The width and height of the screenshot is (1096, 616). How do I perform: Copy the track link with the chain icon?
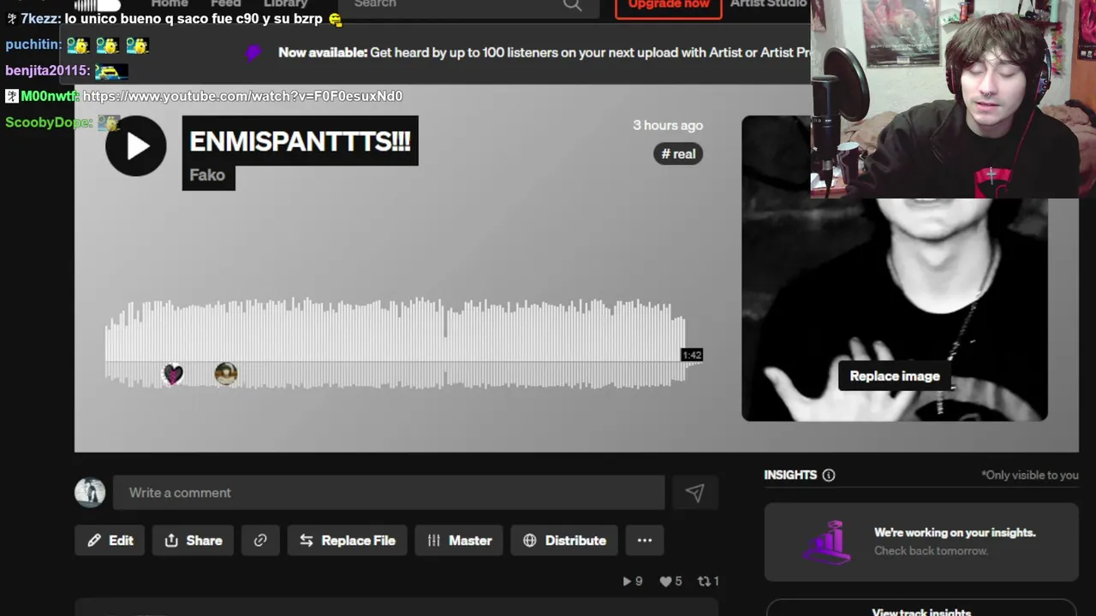(x=260, y=541)
